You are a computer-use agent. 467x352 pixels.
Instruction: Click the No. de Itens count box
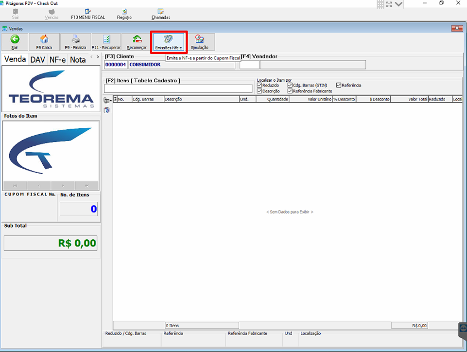pos(79,209)
